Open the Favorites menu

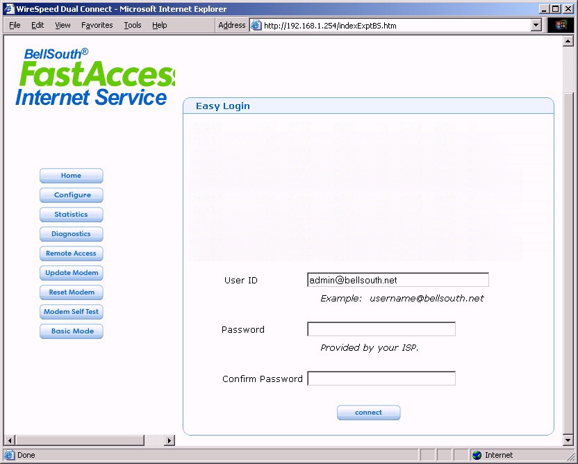tap(97, 25)
